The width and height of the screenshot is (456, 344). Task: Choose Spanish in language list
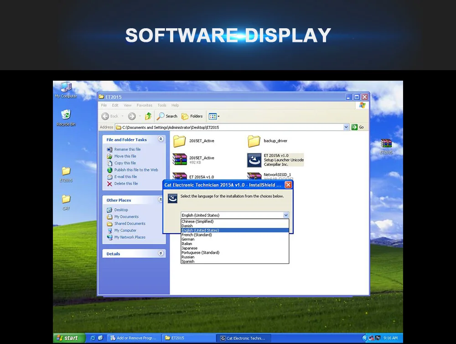pyautogui.click(x=235, y=262)
